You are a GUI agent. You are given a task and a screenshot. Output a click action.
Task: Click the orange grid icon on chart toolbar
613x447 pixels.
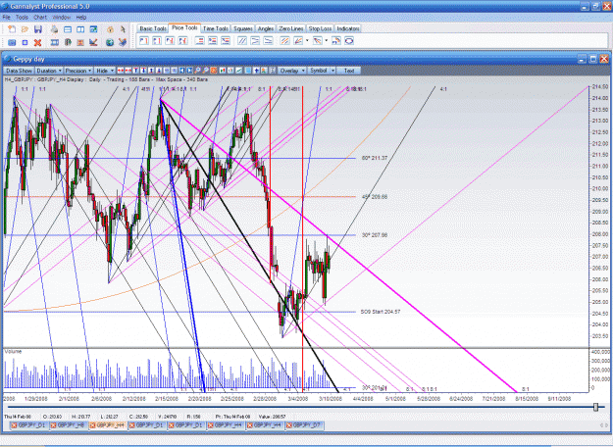(x=214, y=71)
